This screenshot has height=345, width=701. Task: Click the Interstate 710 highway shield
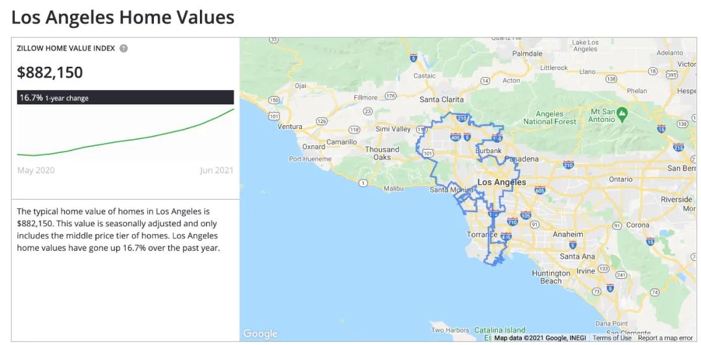pos(513,222)
